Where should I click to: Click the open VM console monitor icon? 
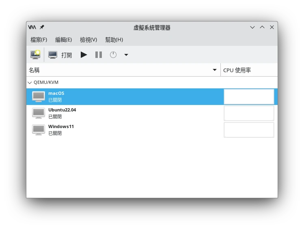pos(53,55)
